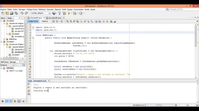Click the Previous Bookmark icon
This screenshot has width=199, height=111.
tap(85, 21)
